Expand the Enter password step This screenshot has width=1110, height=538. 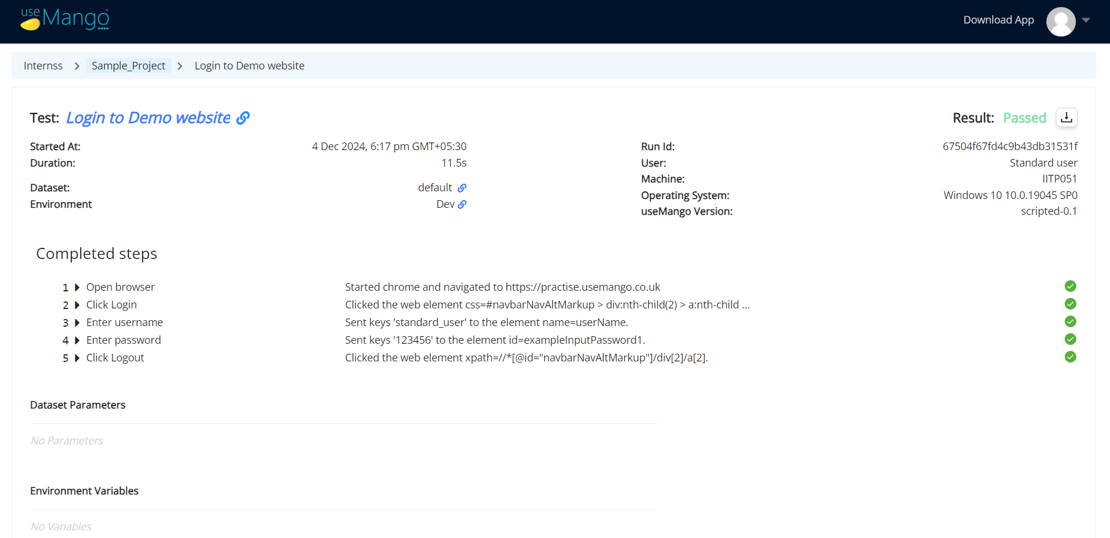coord(77,340)
